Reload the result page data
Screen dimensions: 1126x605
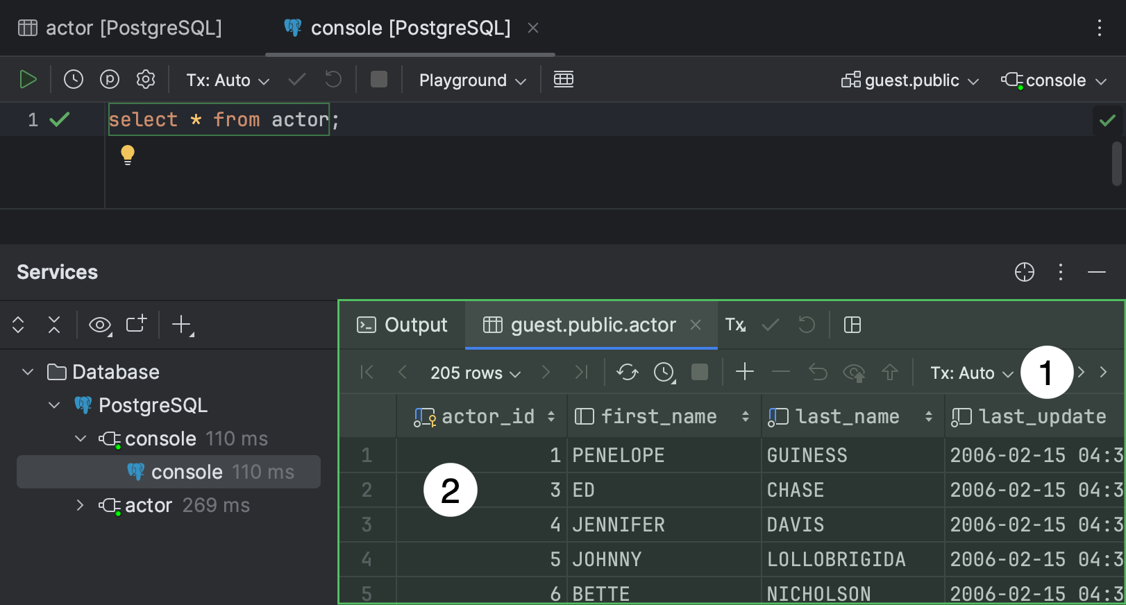(x=628, y=373)
